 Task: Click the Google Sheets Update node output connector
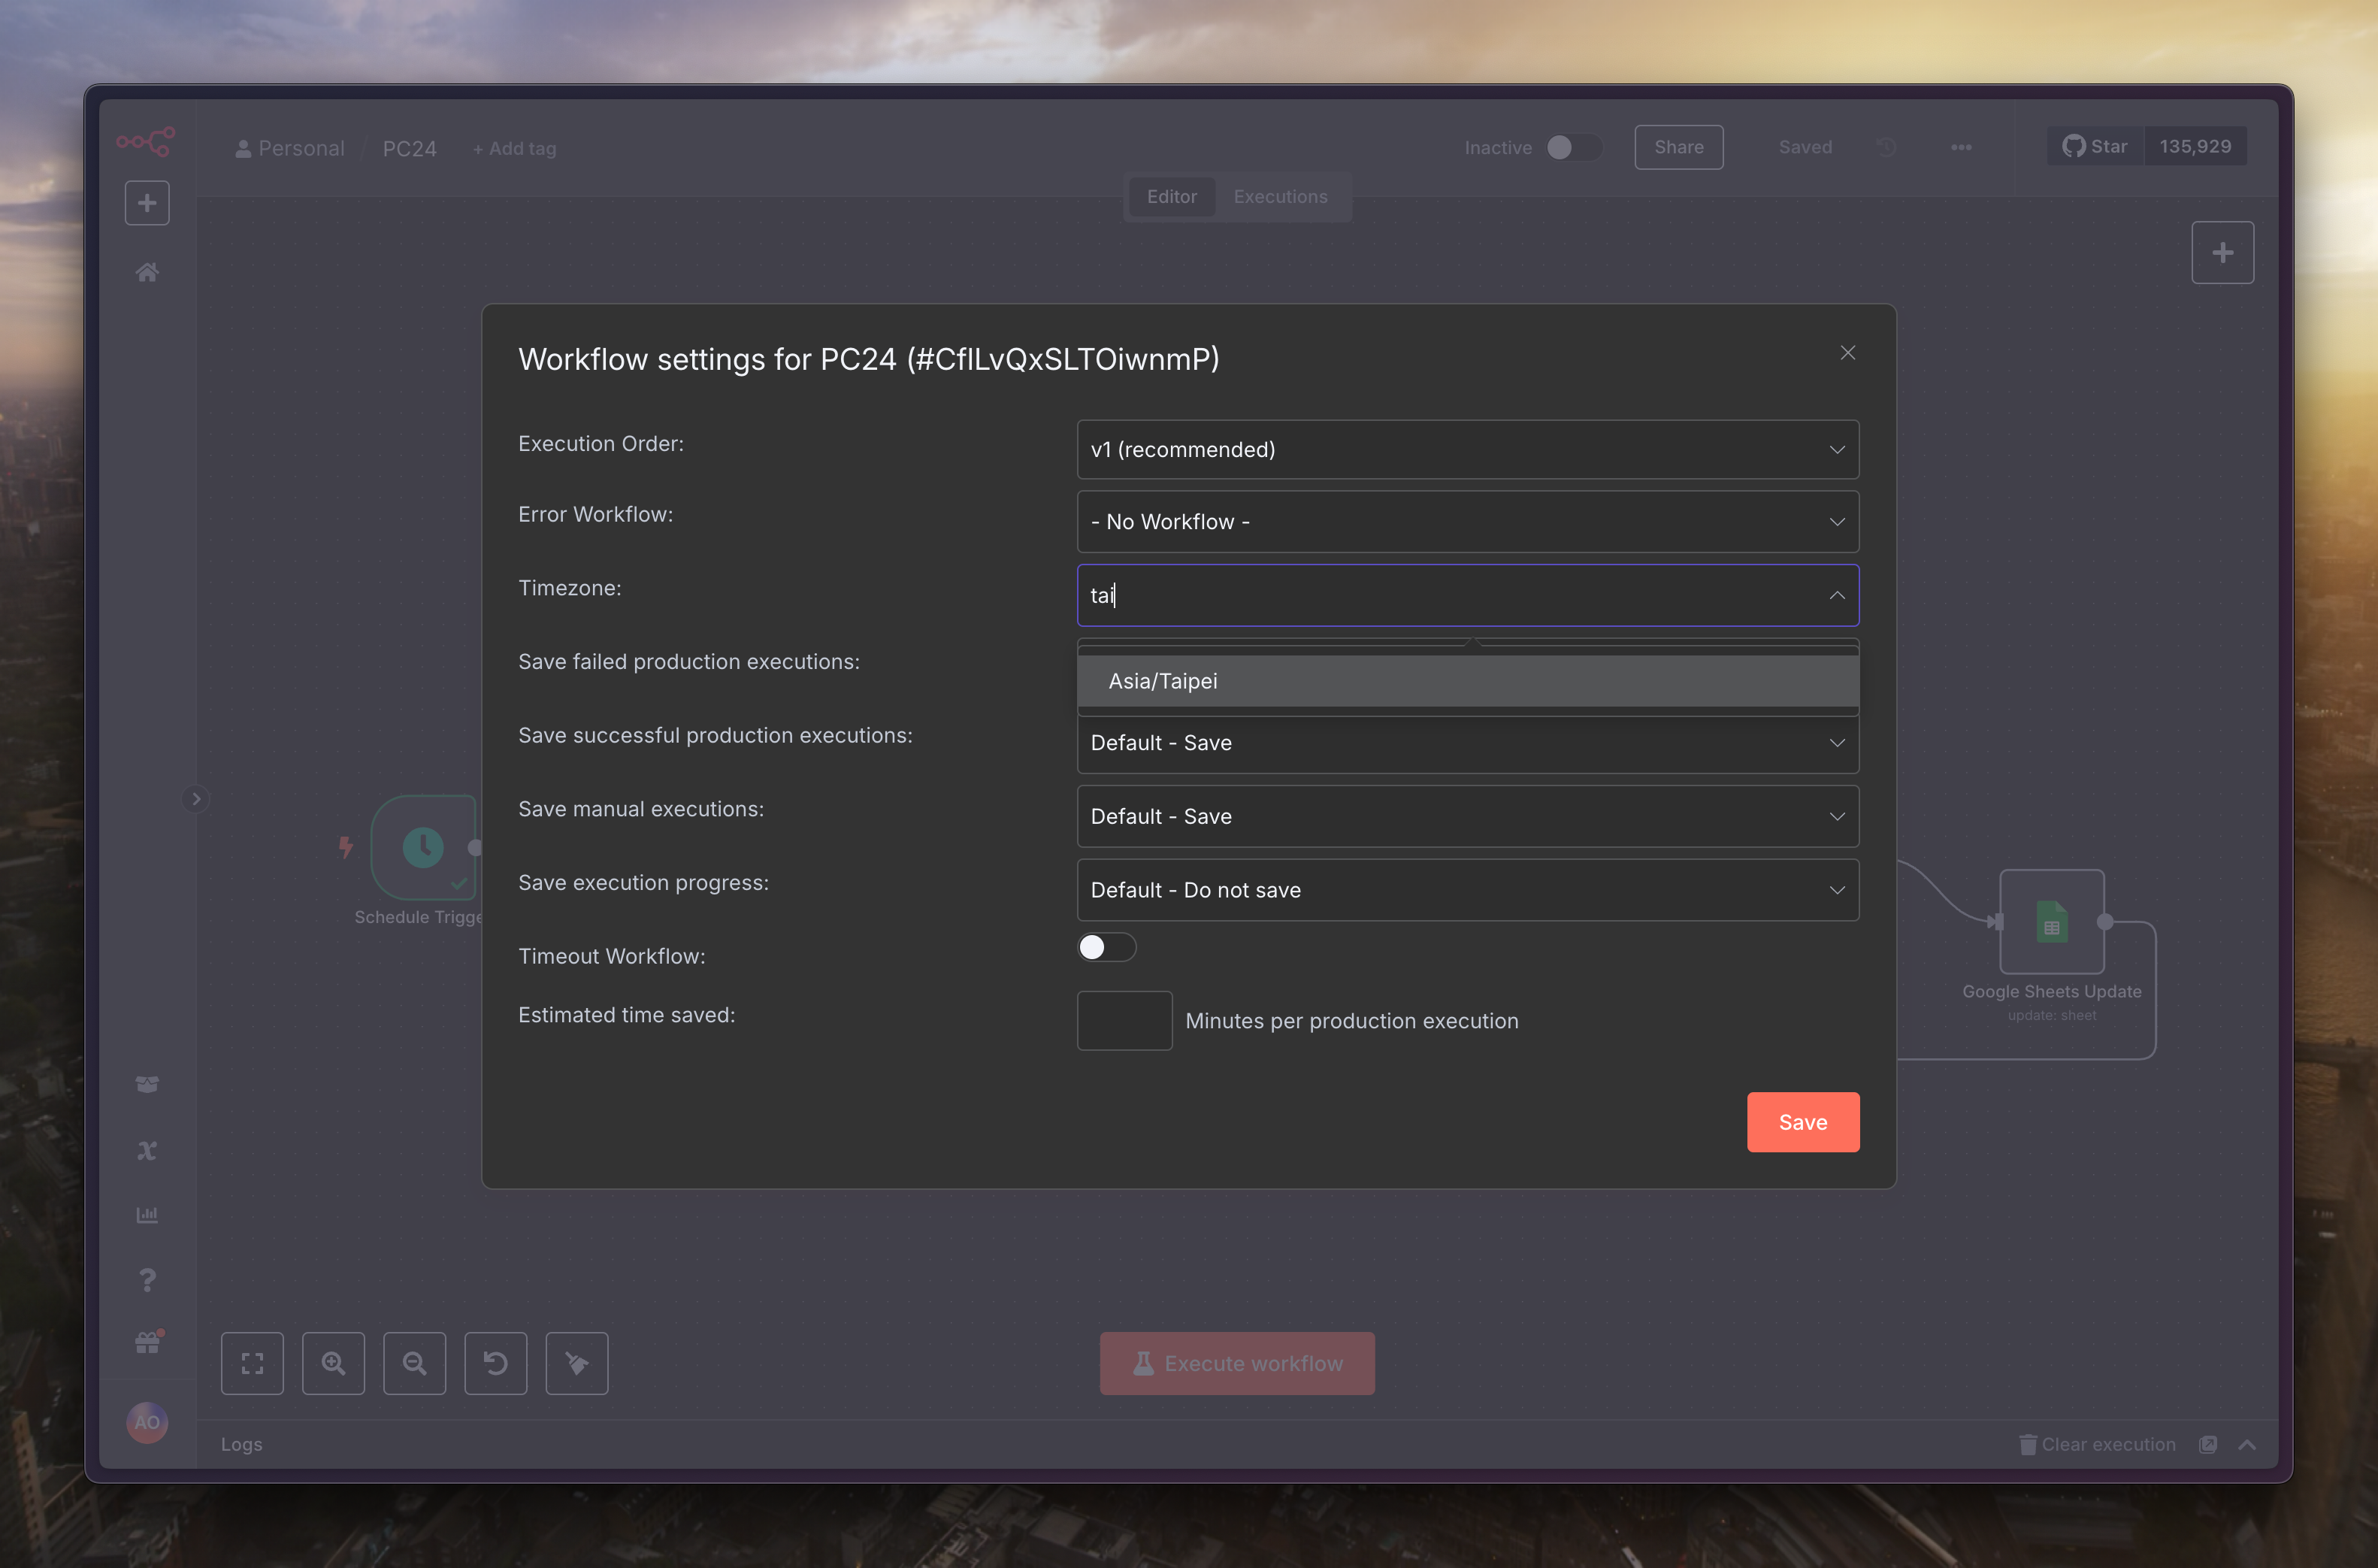click(2105, 921)
